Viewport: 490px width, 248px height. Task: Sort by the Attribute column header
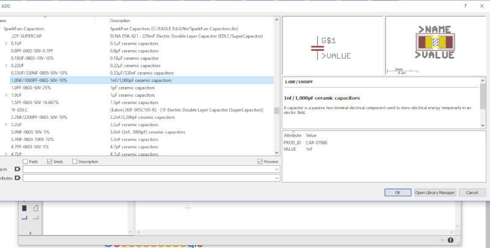click(x=293, y=135)
